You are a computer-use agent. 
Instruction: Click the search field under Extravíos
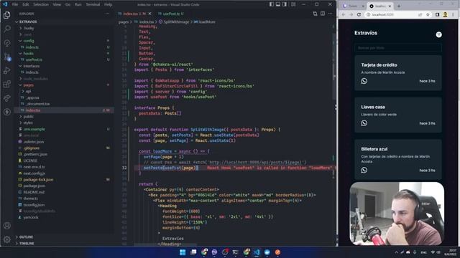click(x=398, y=48)
